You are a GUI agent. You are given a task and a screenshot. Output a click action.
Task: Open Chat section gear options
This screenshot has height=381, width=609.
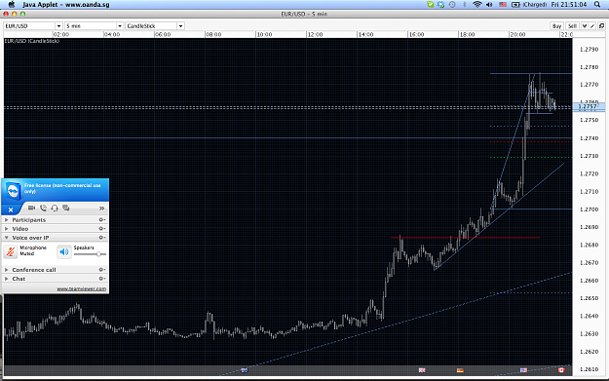coord(101,279)
